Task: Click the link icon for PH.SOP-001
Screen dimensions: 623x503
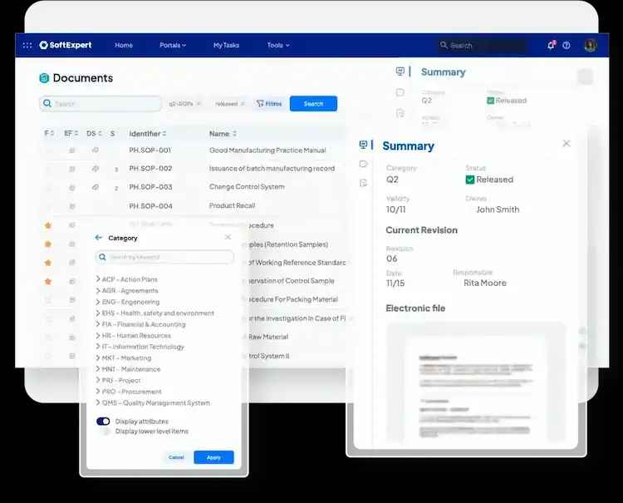Action: point(96,150)
